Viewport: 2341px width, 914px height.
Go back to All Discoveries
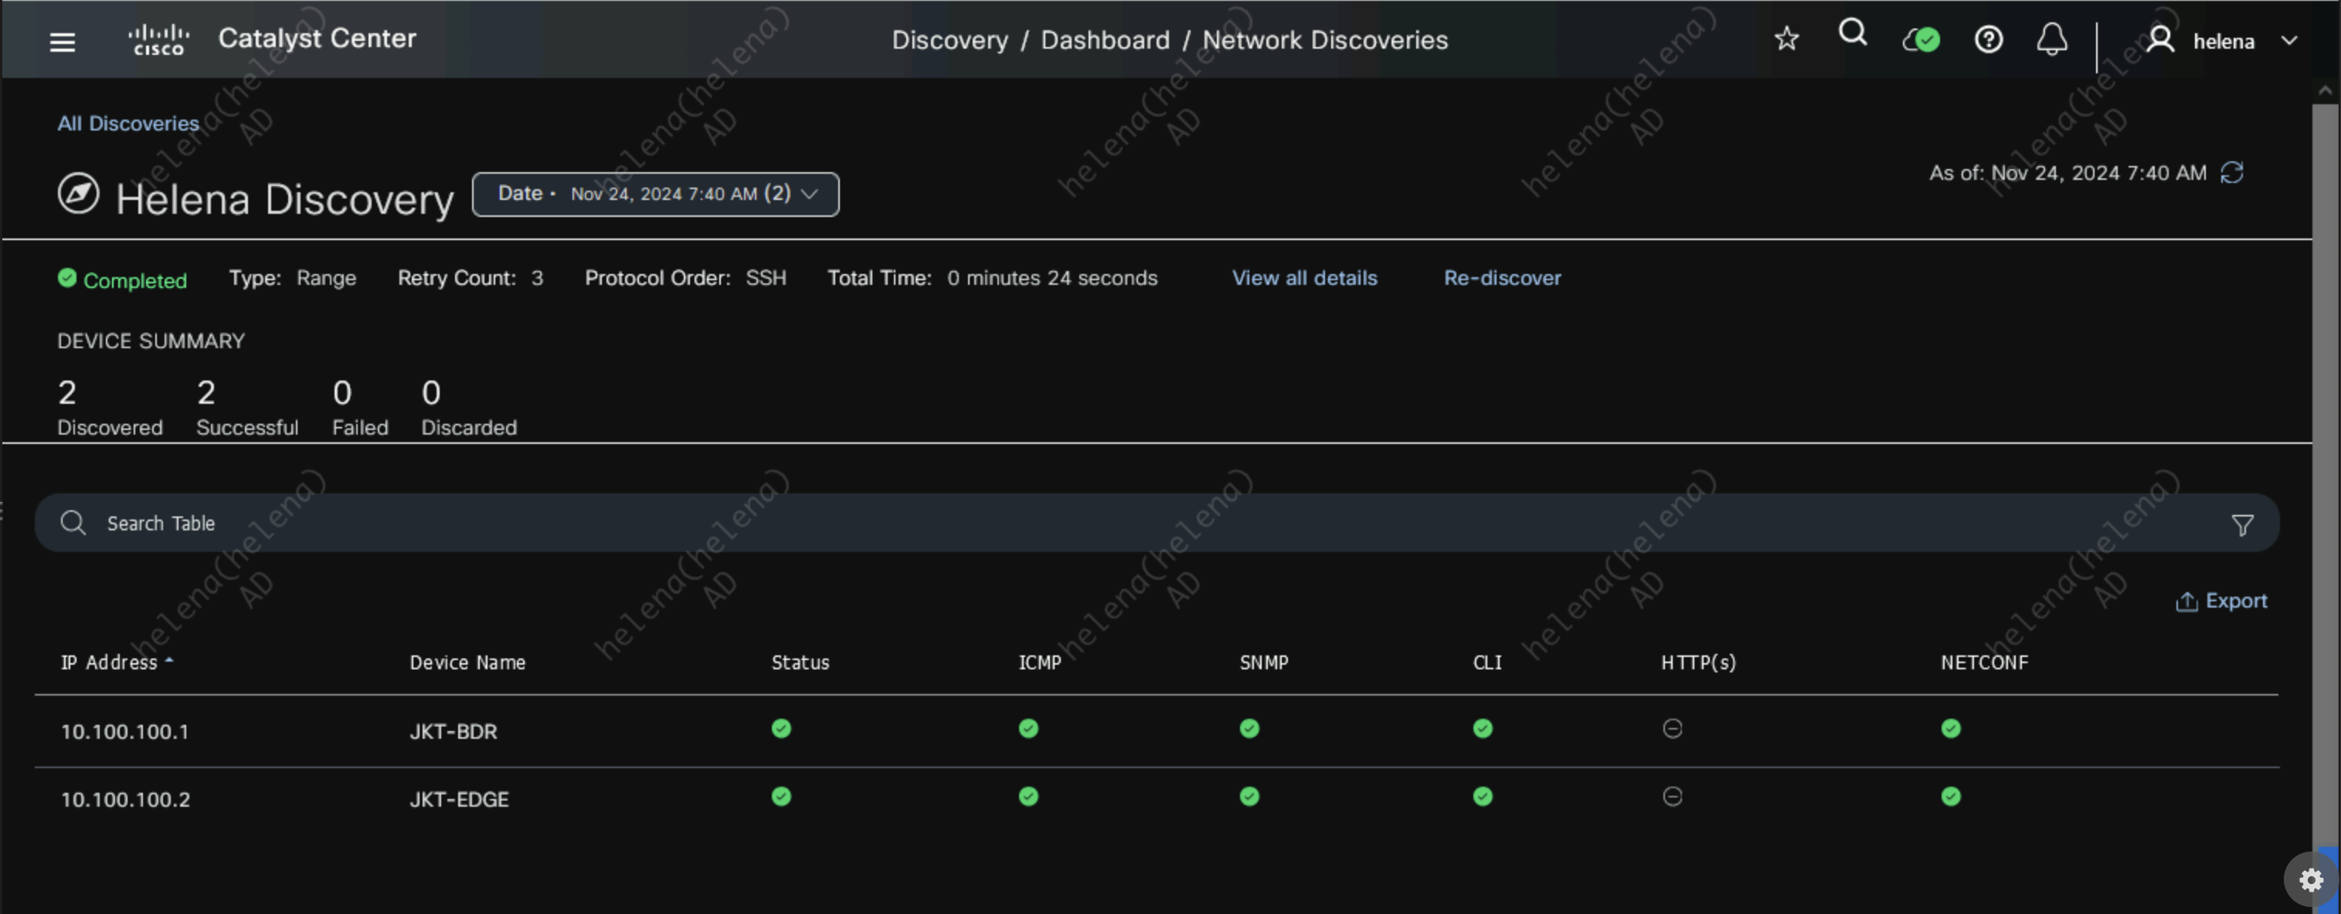(128, 124)
